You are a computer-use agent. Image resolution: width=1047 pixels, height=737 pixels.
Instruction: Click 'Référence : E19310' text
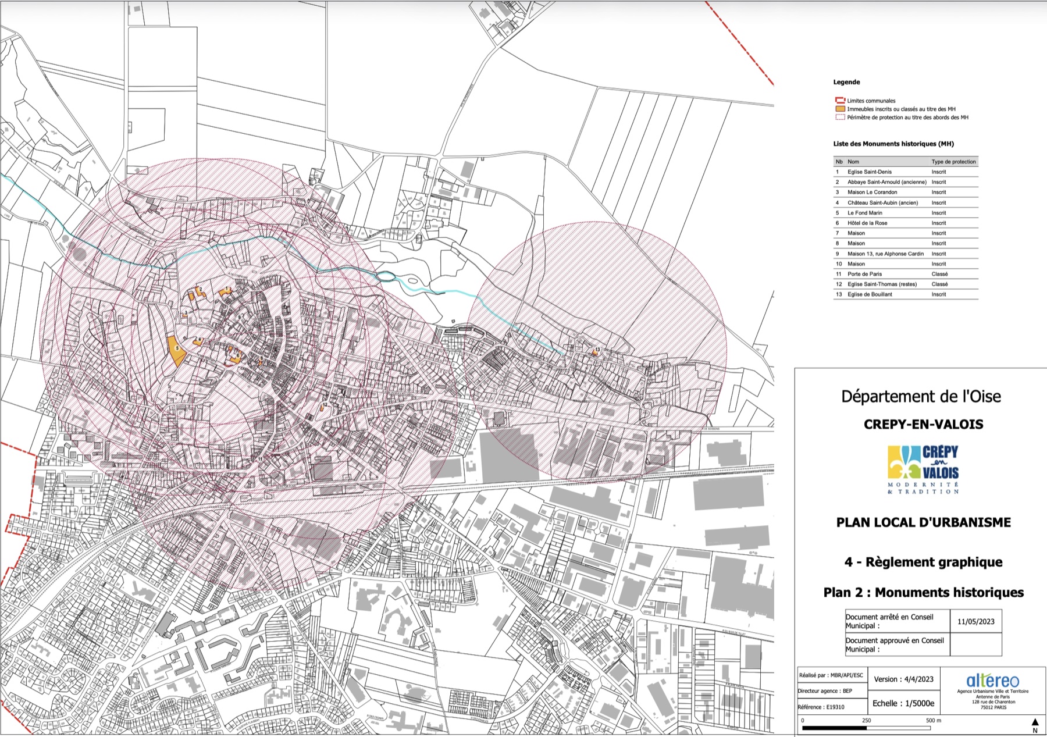click(821, 707)
